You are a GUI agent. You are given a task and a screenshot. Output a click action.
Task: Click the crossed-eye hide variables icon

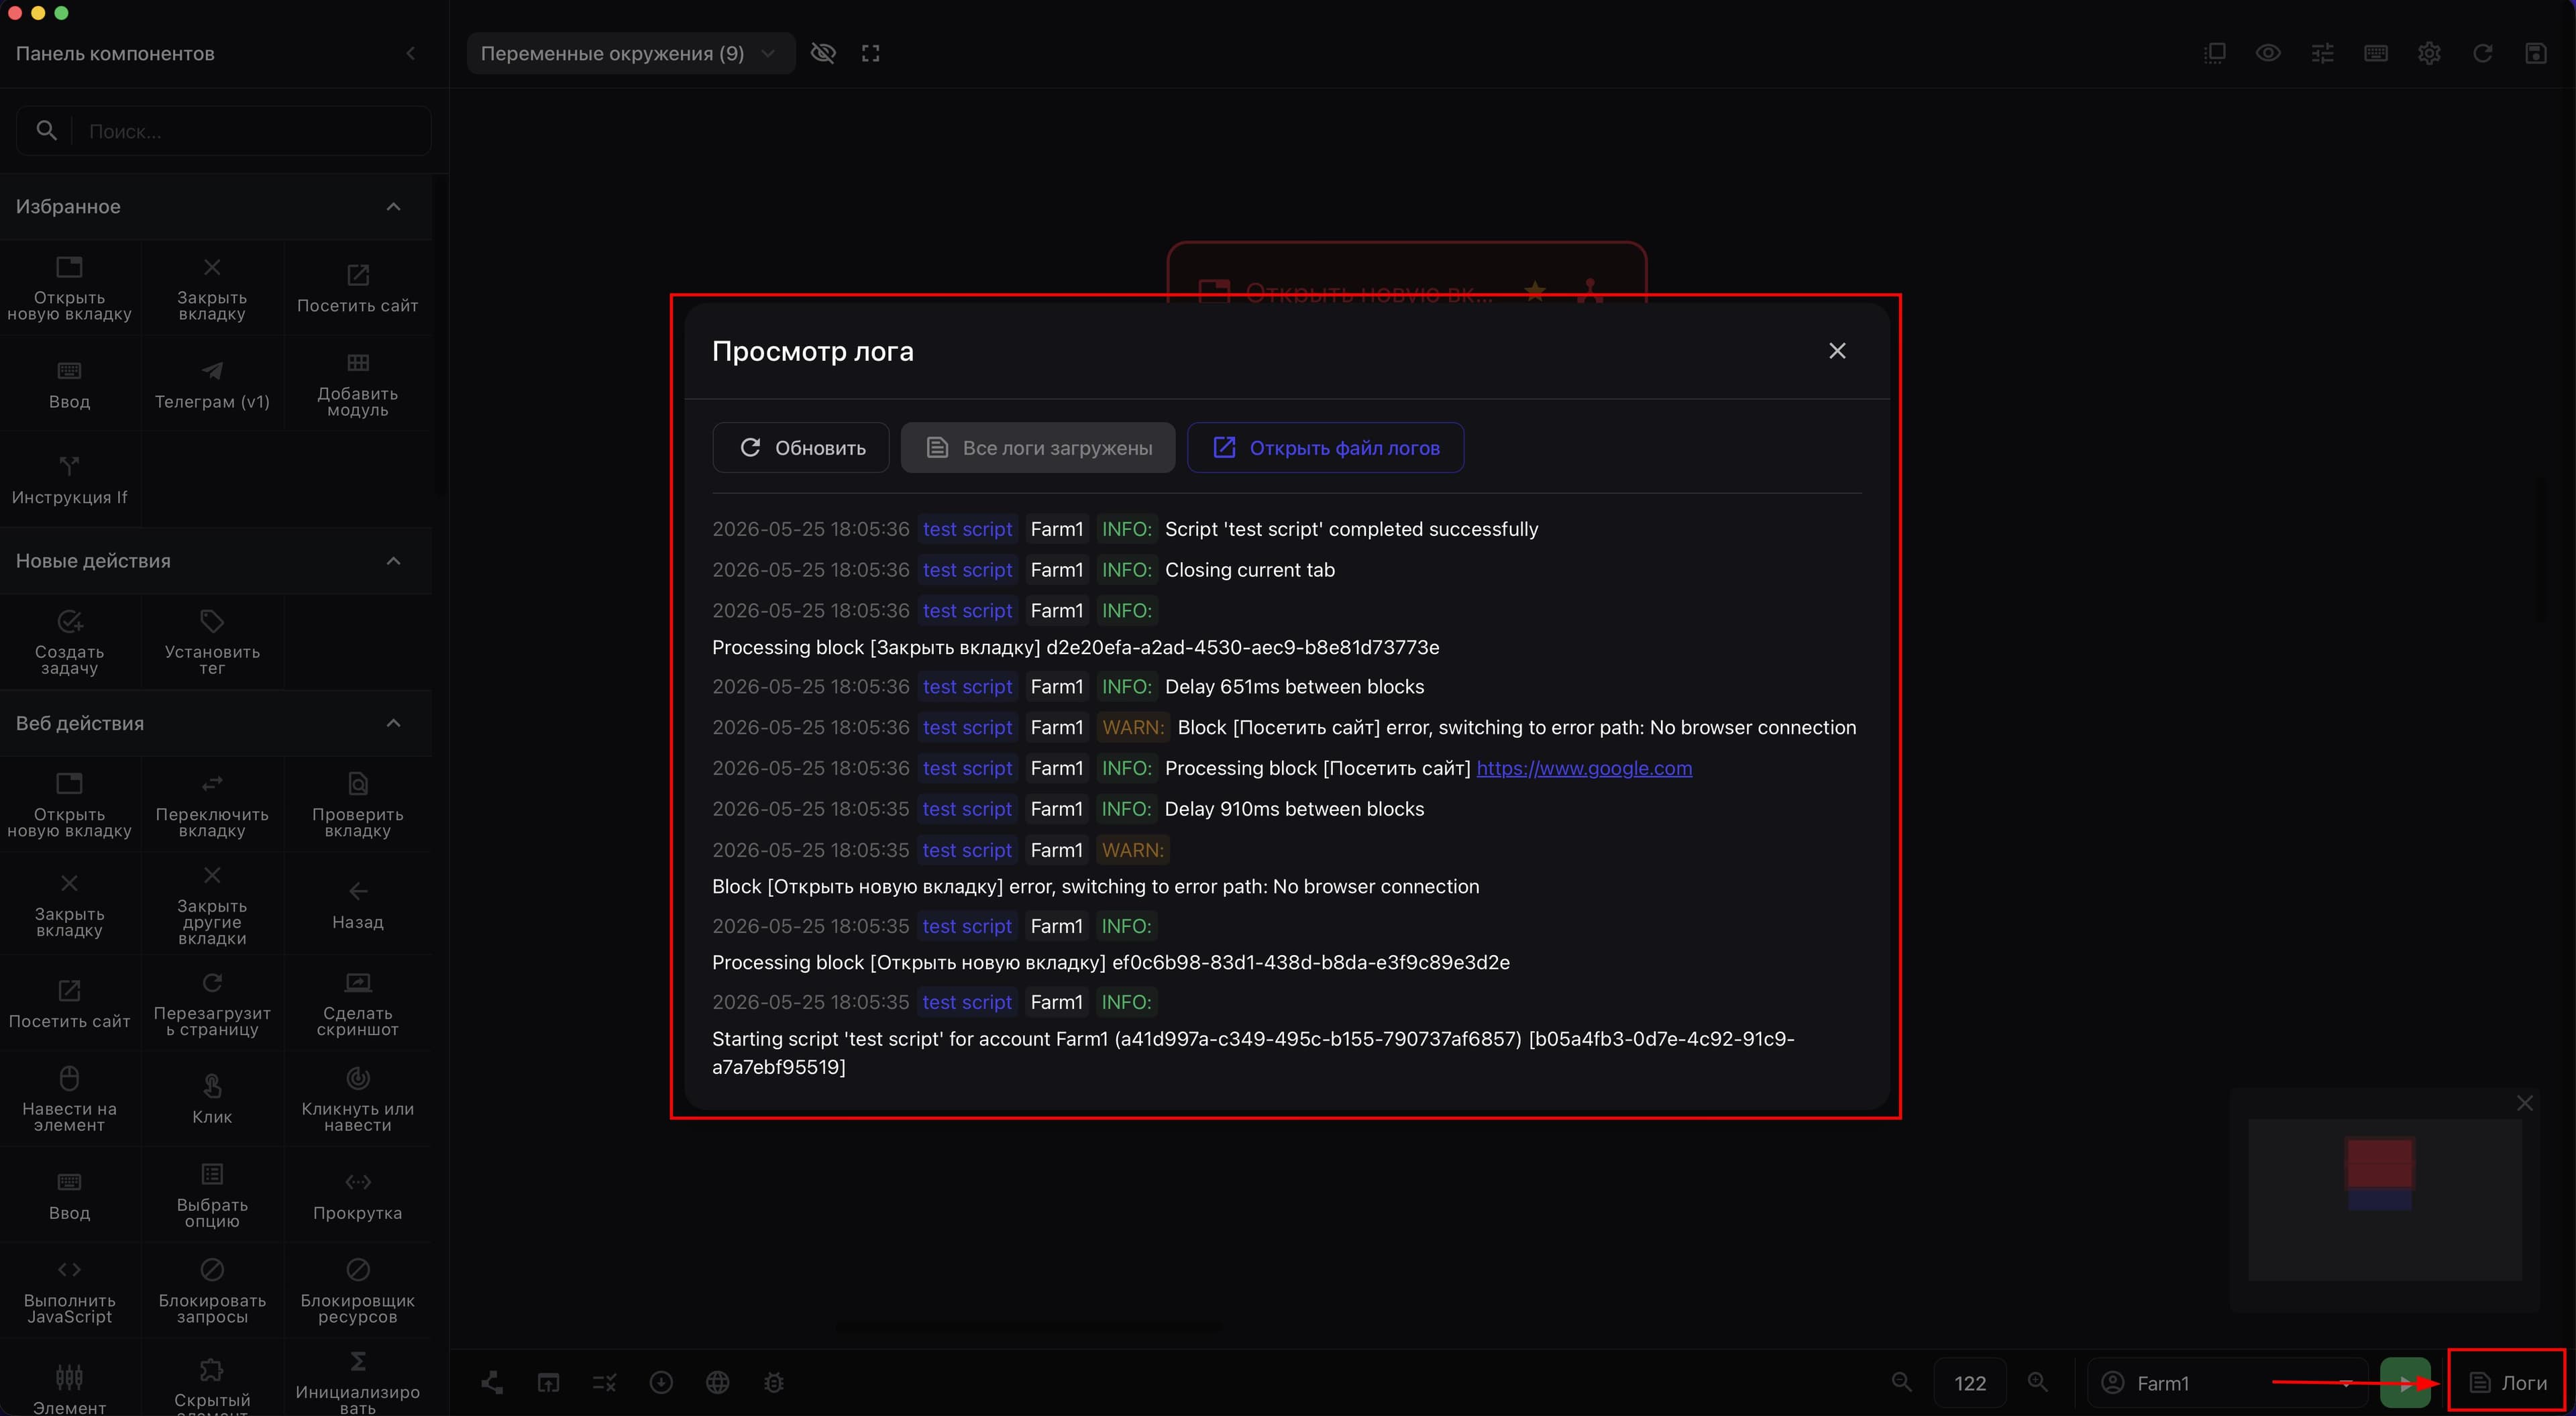(x=823, y=53)
